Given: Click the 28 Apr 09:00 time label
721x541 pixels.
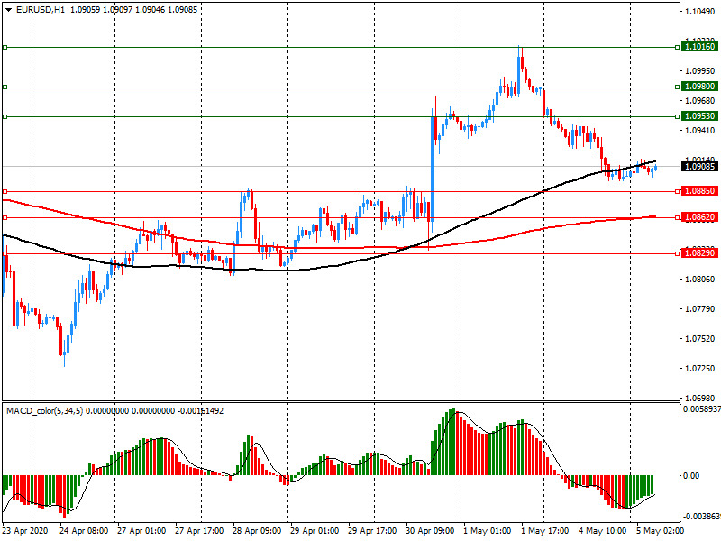Looking at the screenshot, I should 257,531.
